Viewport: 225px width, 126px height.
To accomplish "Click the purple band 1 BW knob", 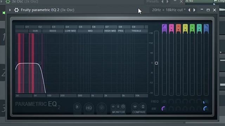I will click(x=164, y=109).
